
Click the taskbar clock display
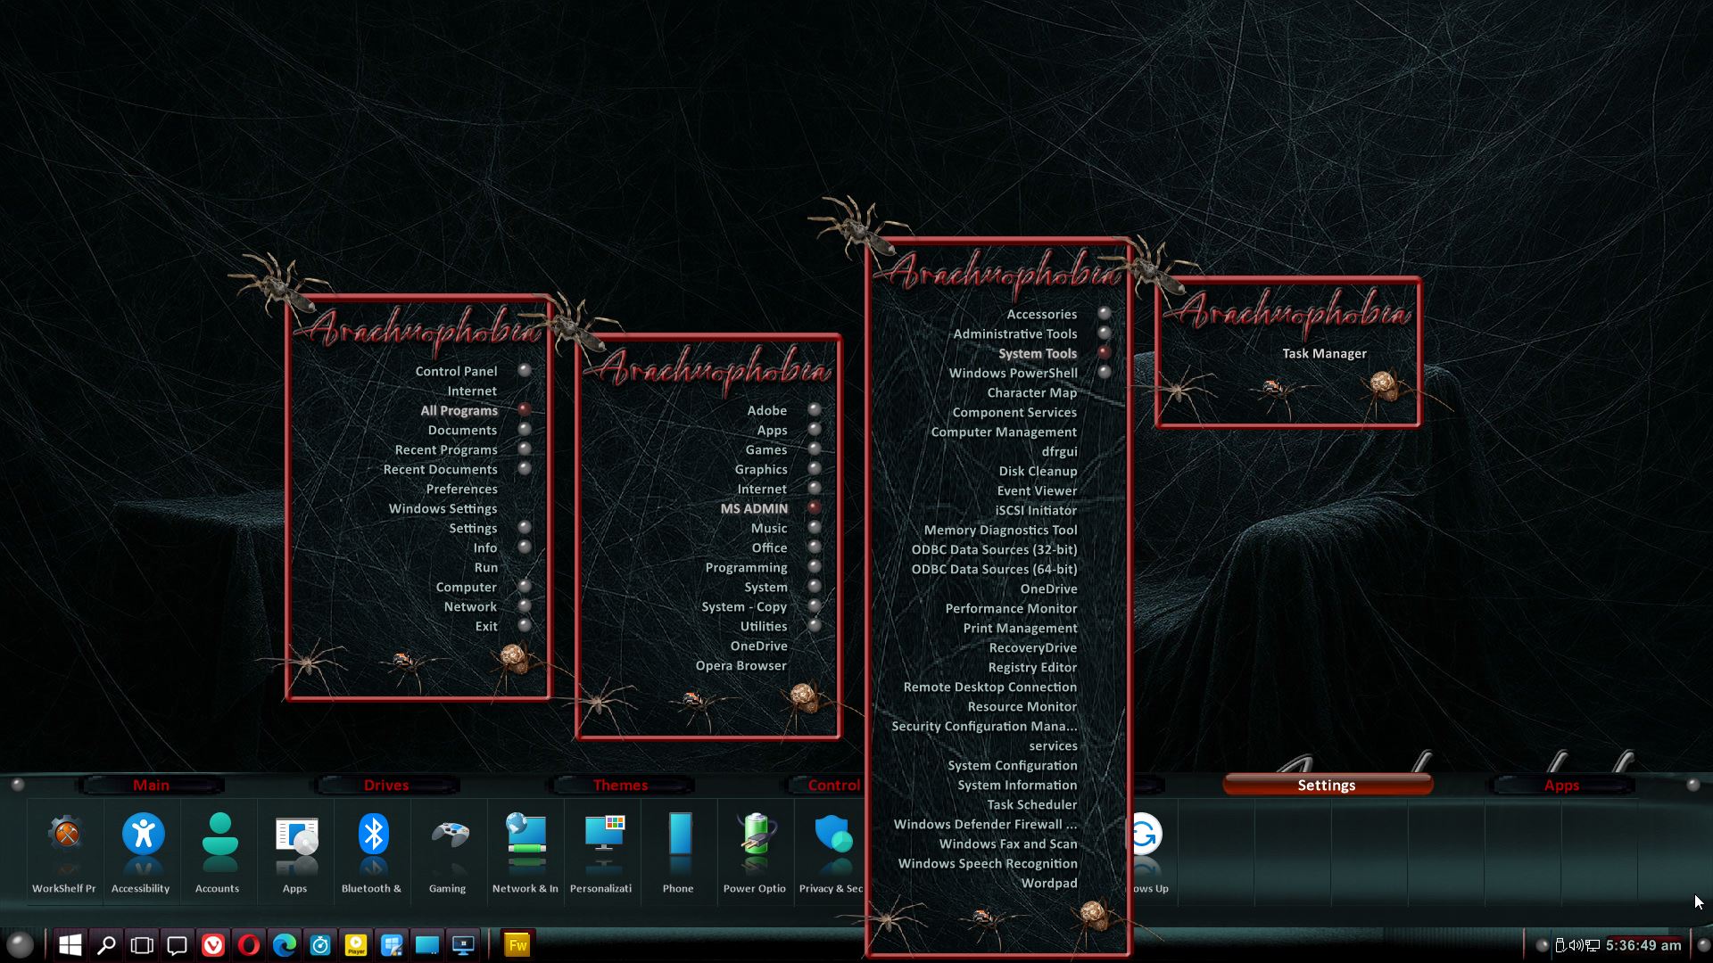pos(1643,945)
